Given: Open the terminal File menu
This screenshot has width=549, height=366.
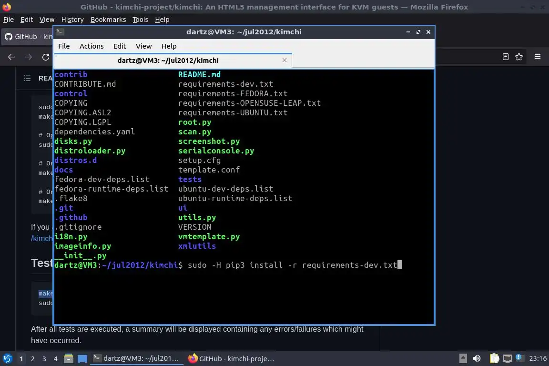Looking at the screenshot, I should (x=64, y=46).
